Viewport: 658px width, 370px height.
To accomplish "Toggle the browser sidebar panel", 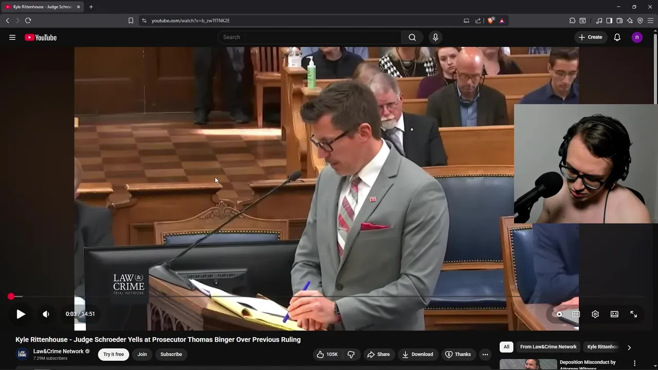I will click(609, 21).
